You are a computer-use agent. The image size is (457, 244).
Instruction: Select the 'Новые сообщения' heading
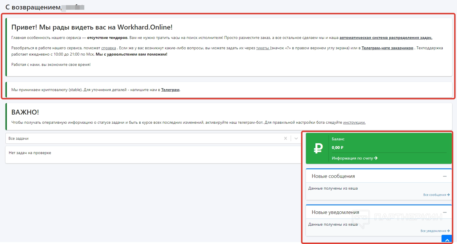(333, 176)
